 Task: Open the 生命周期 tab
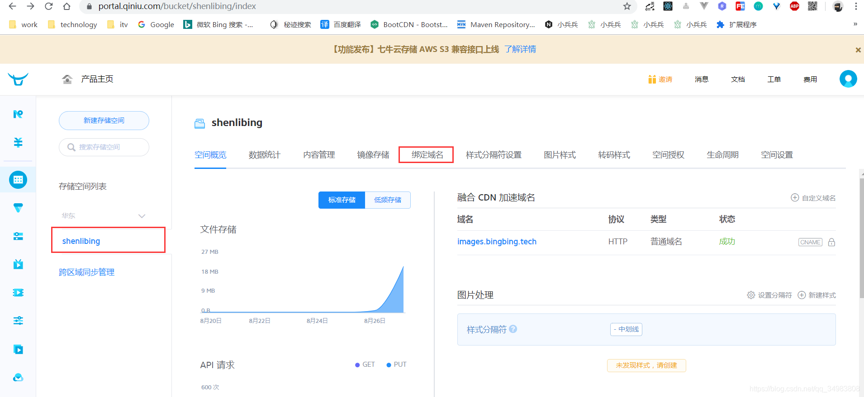coord(722,155)
